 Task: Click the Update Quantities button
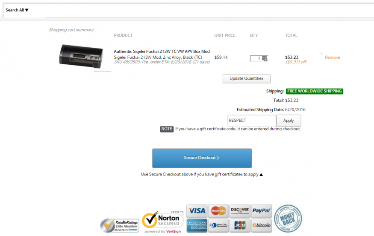coord(247,79)
